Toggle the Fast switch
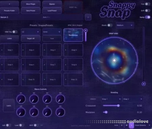This screenshot has height=129, width=152. [x=147, y=4]
